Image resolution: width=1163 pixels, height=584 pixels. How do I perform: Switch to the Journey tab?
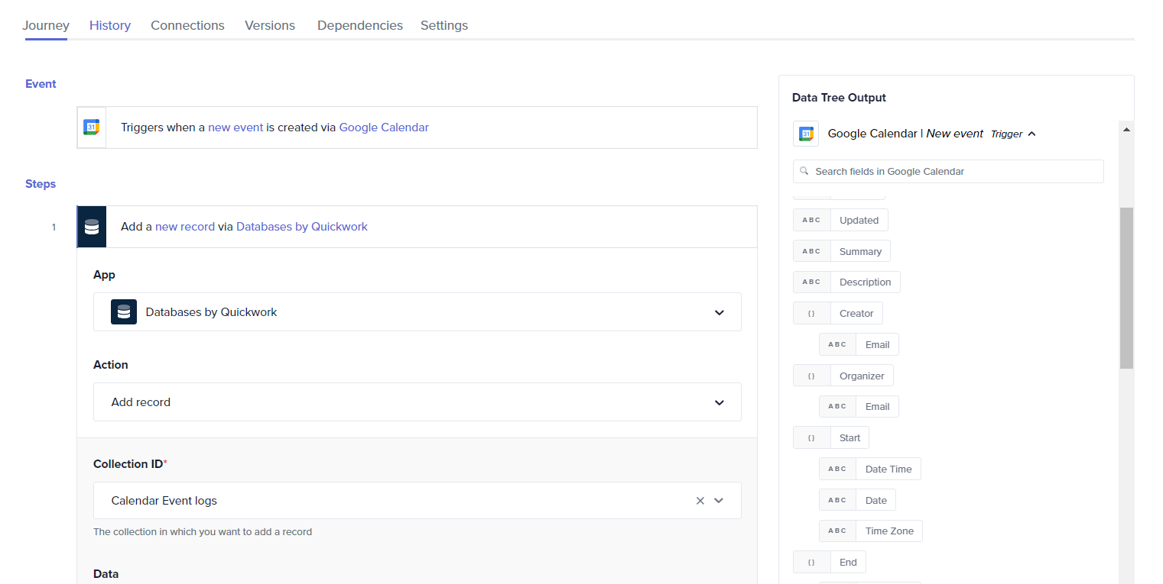(46, 25)
